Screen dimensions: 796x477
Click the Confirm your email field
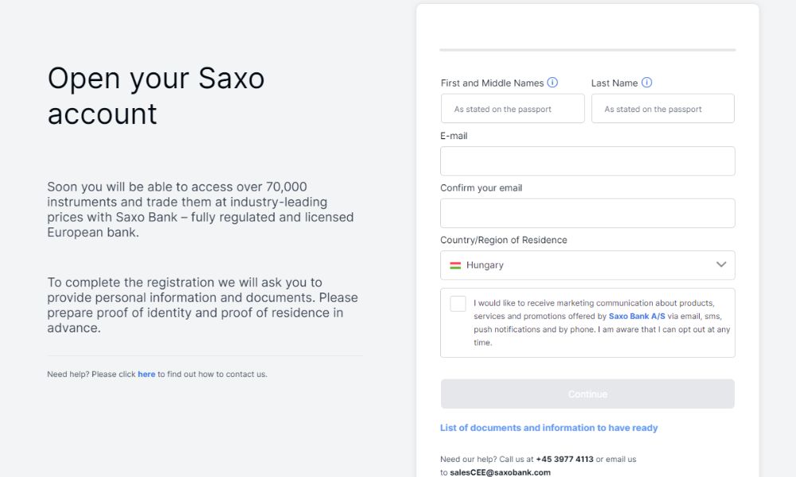[587, 213]
